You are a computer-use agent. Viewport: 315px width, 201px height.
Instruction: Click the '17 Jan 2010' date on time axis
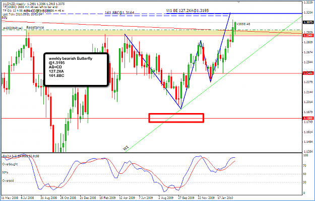point(226,197)
